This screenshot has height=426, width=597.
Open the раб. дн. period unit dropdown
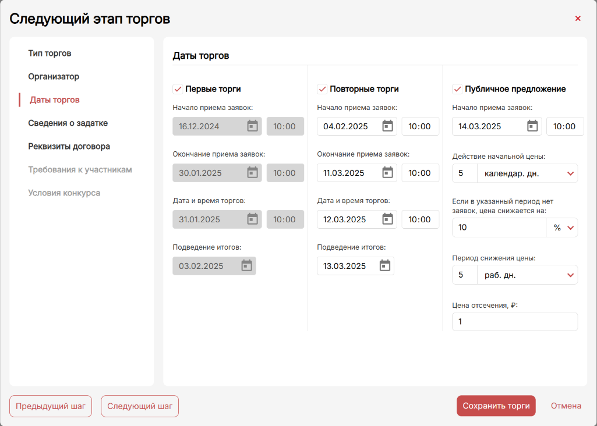point(527,275)
